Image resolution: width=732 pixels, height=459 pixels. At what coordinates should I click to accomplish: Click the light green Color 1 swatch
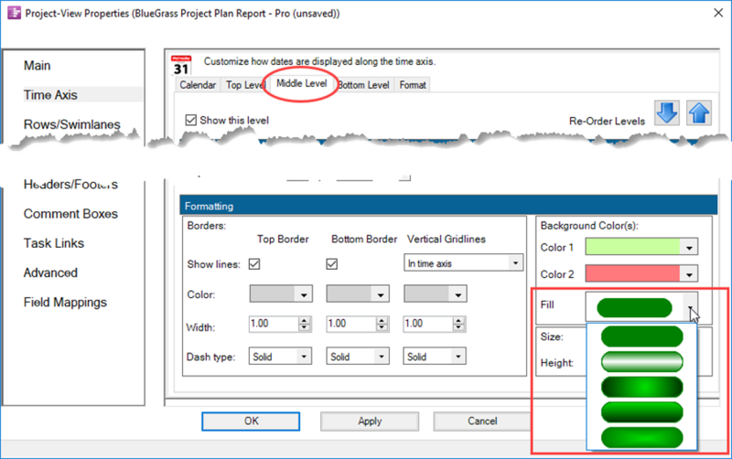tap(632, 247)
